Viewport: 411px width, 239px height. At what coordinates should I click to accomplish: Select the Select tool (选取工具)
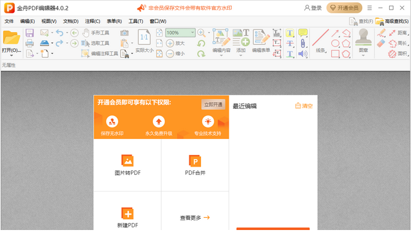click(x=95, y=43)
